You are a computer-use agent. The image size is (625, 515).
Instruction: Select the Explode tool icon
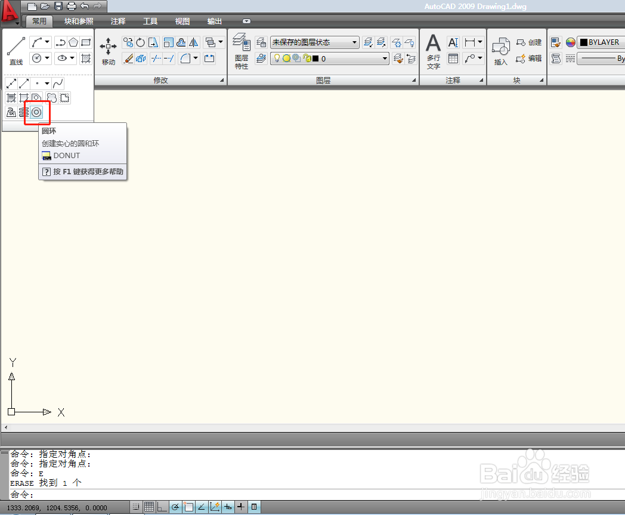[141, 58]
